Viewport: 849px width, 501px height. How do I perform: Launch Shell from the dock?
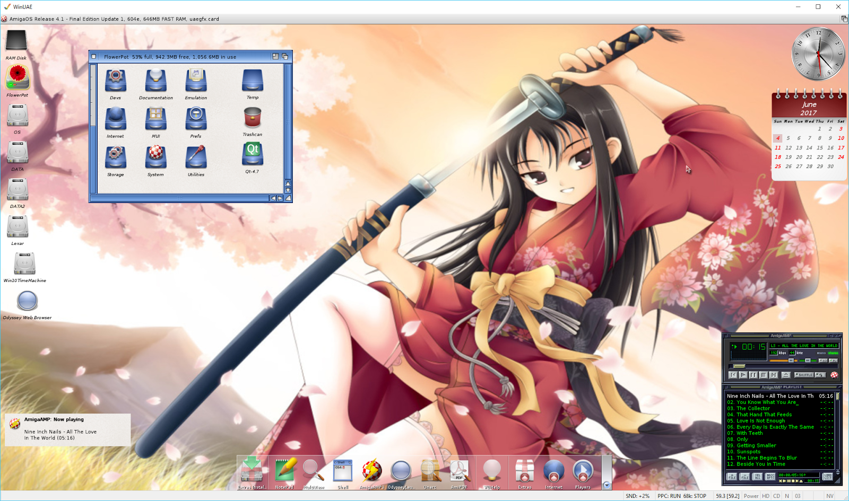click(343, 472)
